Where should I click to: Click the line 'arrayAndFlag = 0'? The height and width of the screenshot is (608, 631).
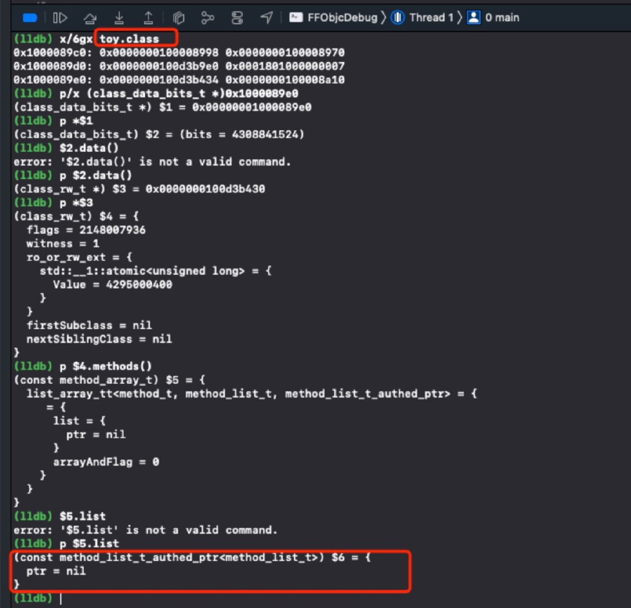point(106,462)
